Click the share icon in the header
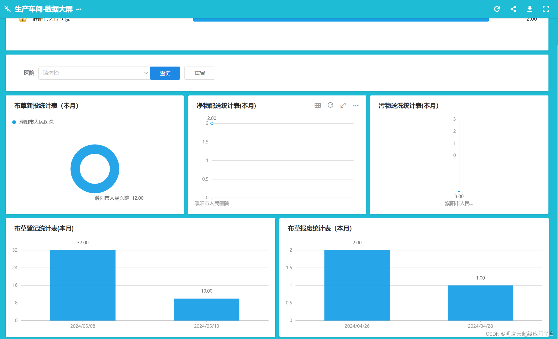This screenshot has height=339, width=558. [513, 9]
